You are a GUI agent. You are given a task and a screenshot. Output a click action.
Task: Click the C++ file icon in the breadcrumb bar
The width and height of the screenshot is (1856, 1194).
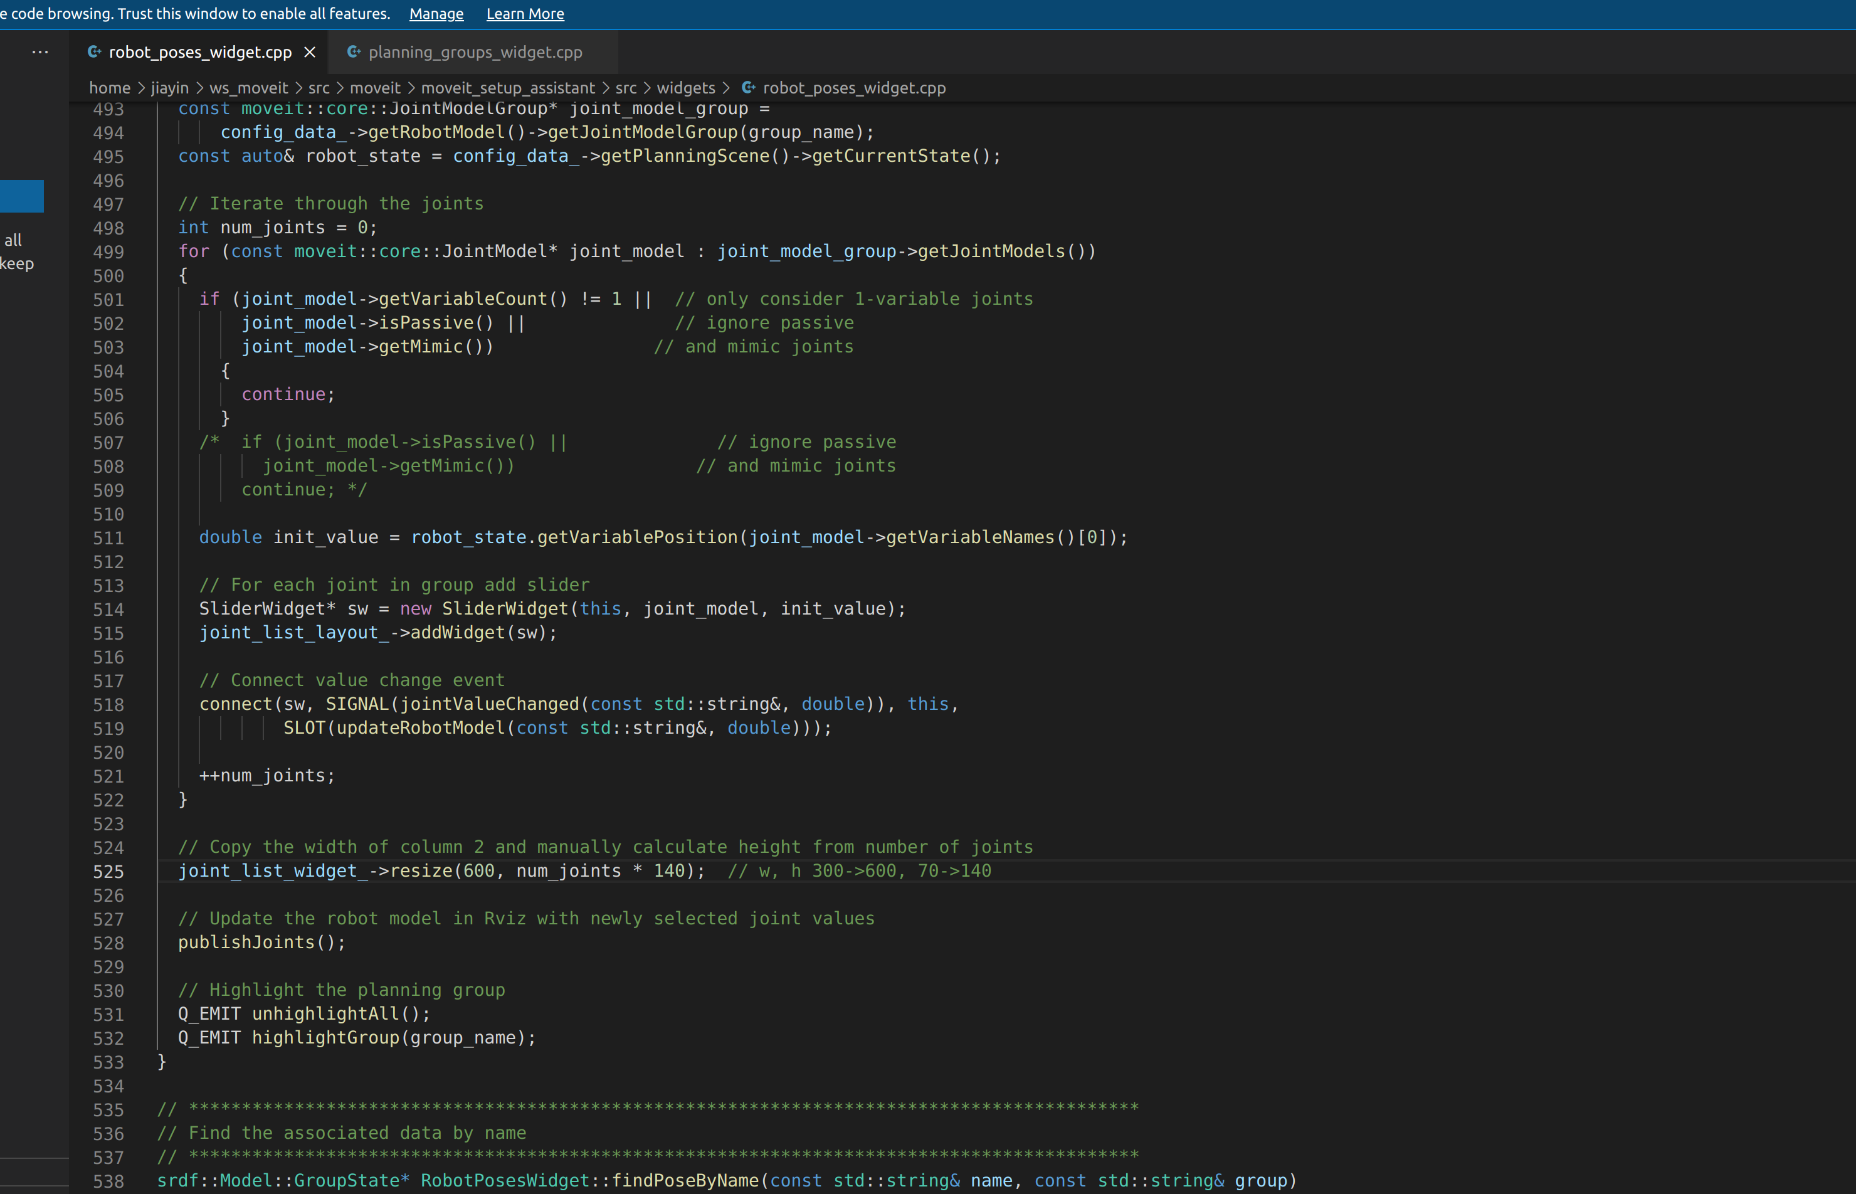748,88
